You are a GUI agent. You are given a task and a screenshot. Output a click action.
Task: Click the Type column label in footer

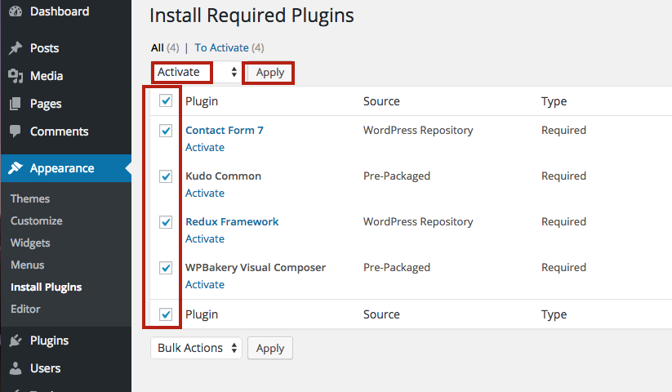554,315
